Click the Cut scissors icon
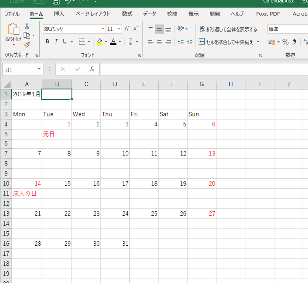Image resolution: width=308 pixels, height=283 pixels. click(27, 26)
